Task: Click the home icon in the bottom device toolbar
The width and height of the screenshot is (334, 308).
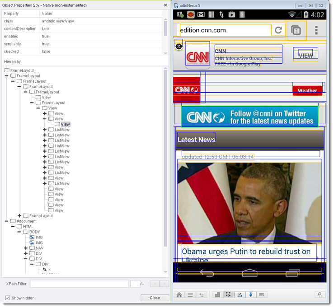Action: 179,295
